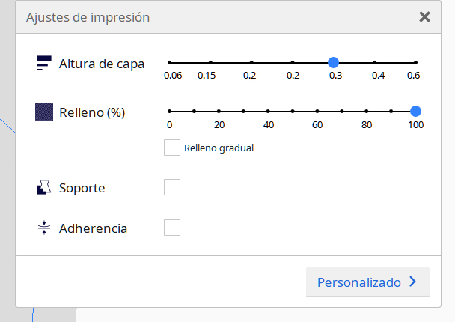Set layer height slider to 0.06
The image size is (455, 322).
tap(170, 63)
